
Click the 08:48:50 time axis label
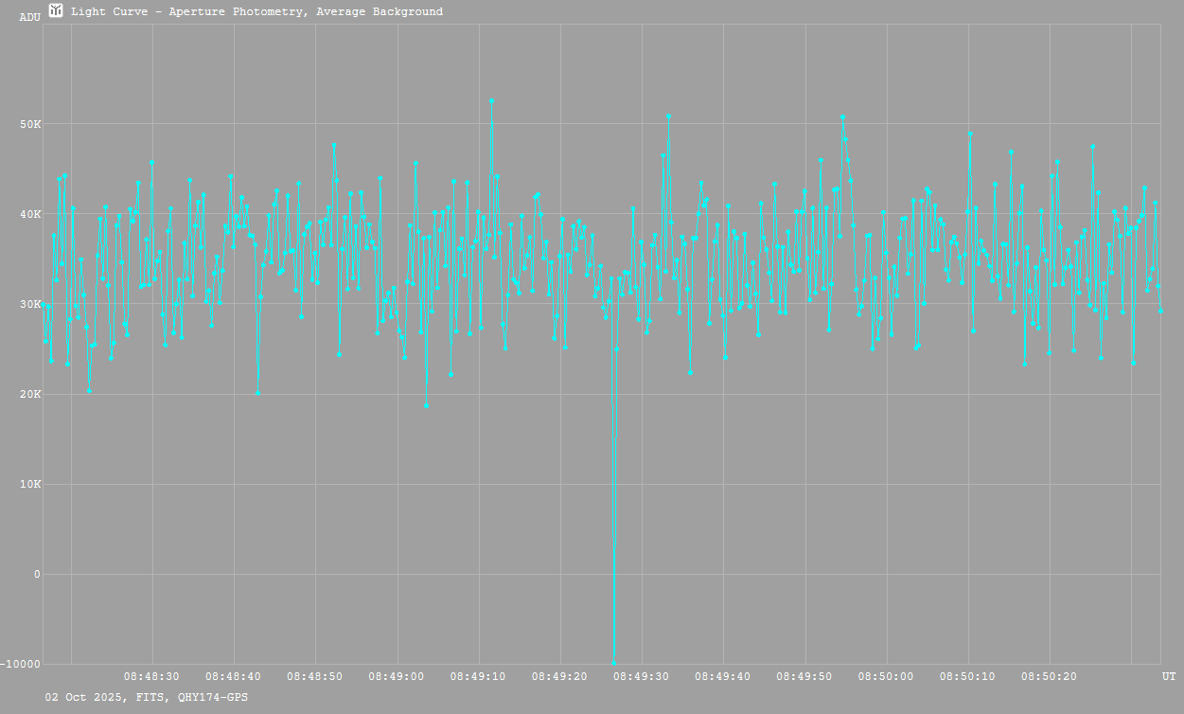[x=315, y=676]
